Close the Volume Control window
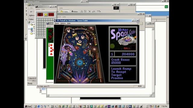193x108 pixels. 87,1
